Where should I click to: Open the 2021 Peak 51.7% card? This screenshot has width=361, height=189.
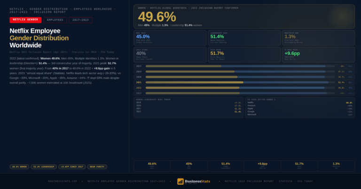pyautogui.click(x=244, y=55)
